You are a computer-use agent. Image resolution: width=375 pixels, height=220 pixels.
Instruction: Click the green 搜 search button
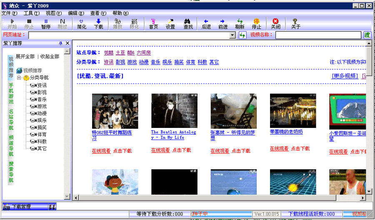pyautogui.click(x=367, y=35)
